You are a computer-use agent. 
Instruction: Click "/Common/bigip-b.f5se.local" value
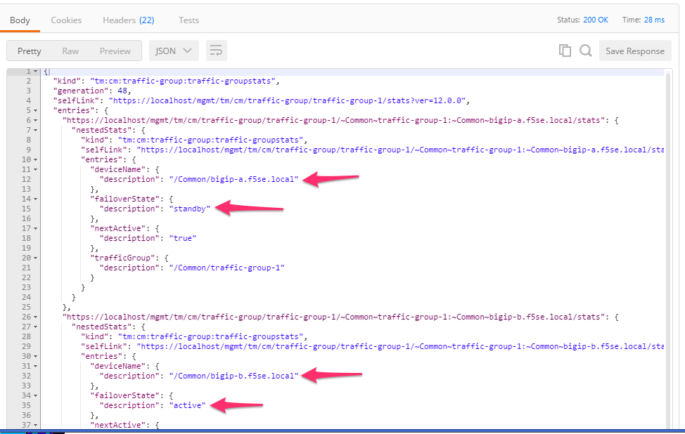(233, 376)
